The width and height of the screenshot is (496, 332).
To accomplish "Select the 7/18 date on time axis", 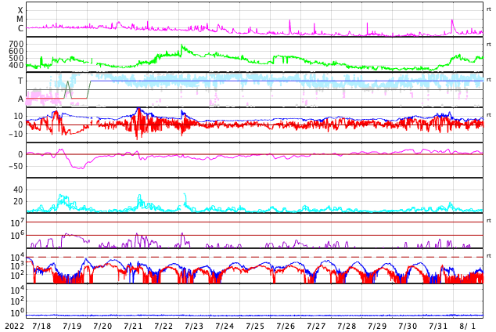I will 41,326.
